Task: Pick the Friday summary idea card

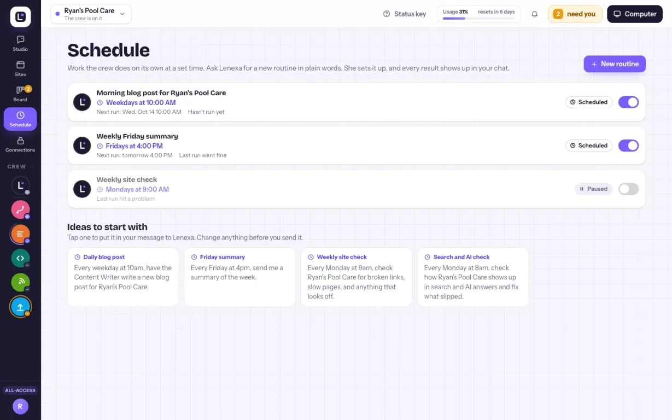Action: coord(239,277)
